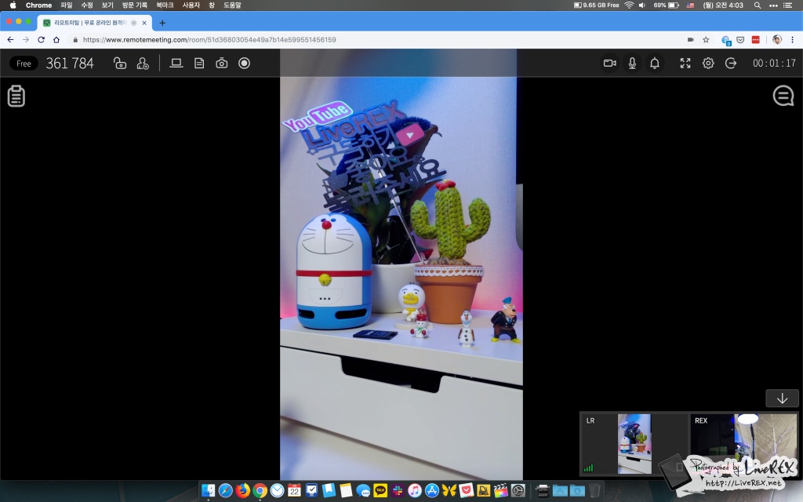Open the 보기 menu
Image resolution: width=803 pixels, height=502 pixels.
point(107,5)
